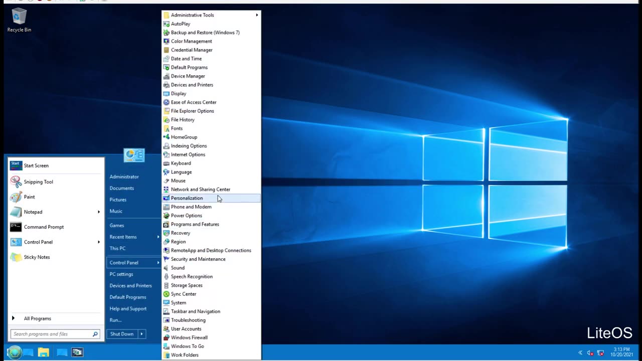Select Region entry

(211, 242)
